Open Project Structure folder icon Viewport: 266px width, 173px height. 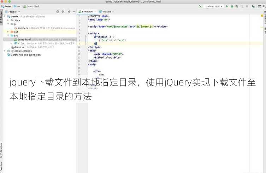pyautogui.click(x=253, y=6)
